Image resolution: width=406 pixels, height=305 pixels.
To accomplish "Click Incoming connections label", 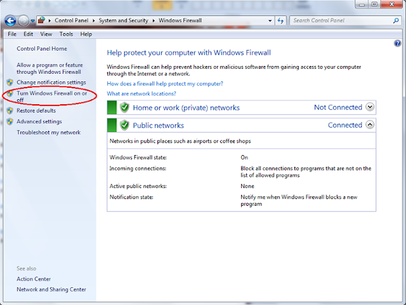I will tap(138, 168).
